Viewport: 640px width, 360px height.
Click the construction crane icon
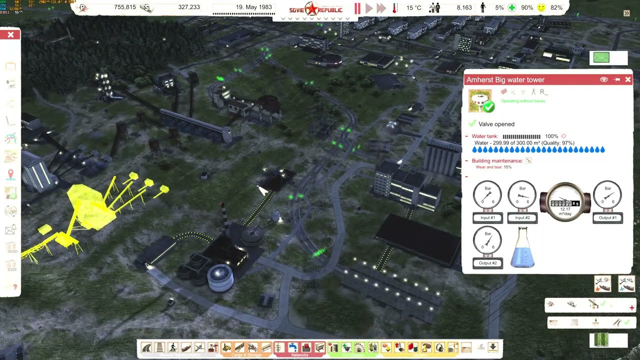[x=594, y=304]
